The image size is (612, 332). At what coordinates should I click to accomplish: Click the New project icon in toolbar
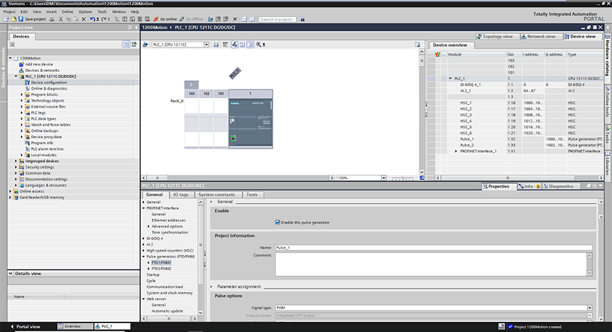[x=6, y=19]
